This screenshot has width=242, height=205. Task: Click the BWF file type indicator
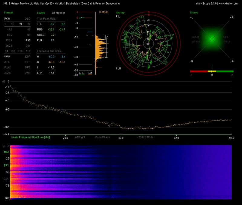coord(28,73)
